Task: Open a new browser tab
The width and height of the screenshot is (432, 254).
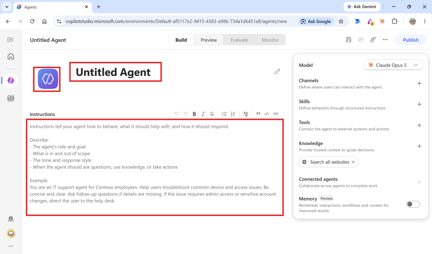Action: 99,7
